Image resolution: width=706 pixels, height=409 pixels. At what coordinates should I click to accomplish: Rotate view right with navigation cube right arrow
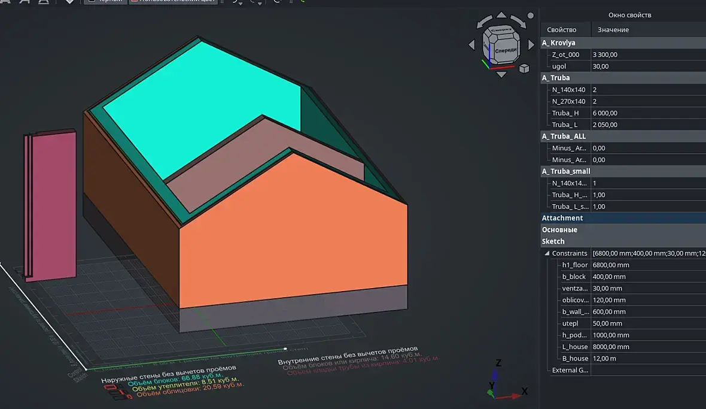pyautogui.click(x=531, y=44)
